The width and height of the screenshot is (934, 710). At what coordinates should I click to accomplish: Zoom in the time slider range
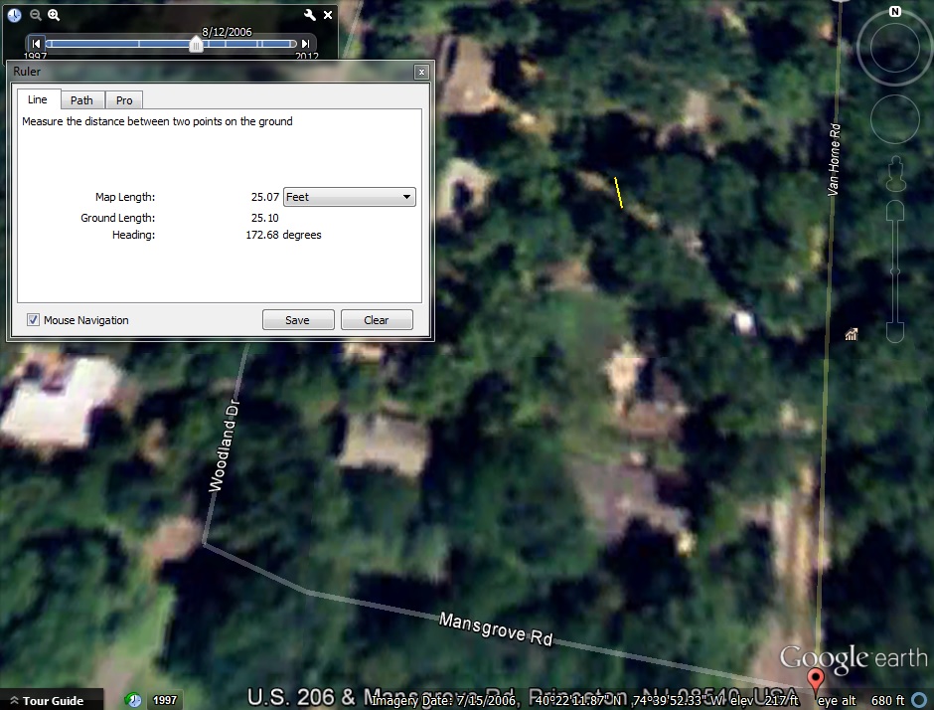click(x=54, y=15)
